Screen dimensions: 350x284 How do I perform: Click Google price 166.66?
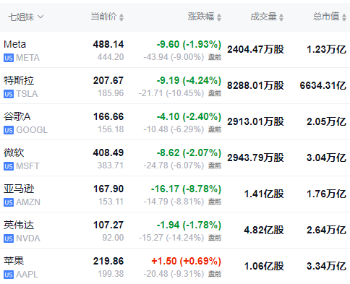(x=108, y=116)
